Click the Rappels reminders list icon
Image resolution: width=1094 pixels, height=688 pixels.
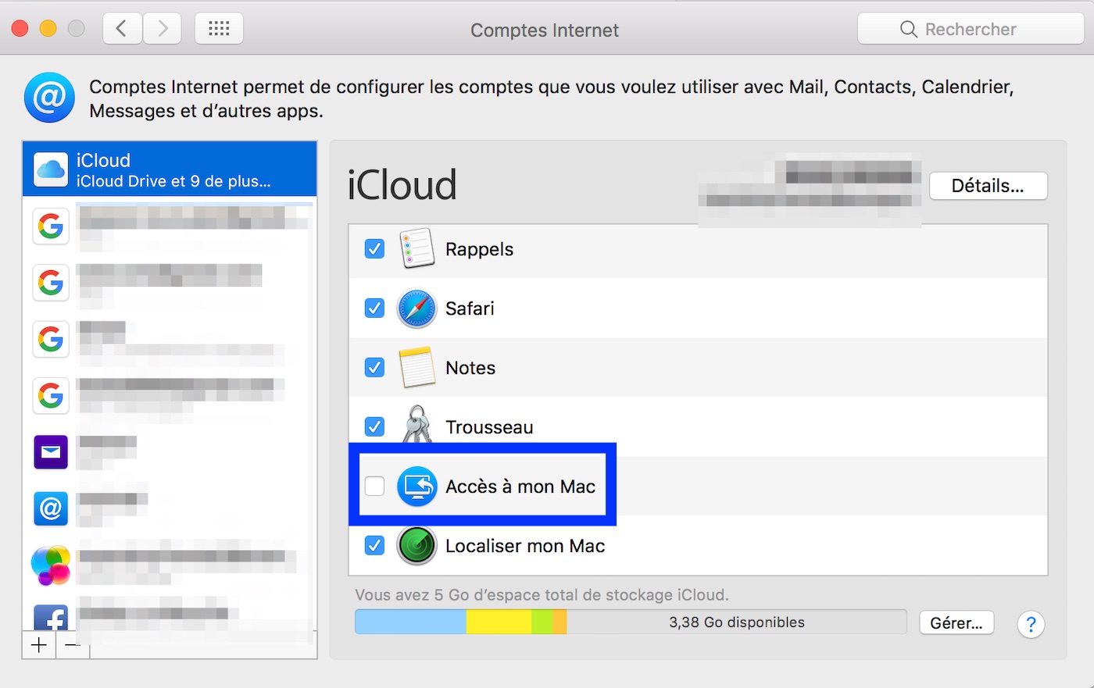click(417, 248)
